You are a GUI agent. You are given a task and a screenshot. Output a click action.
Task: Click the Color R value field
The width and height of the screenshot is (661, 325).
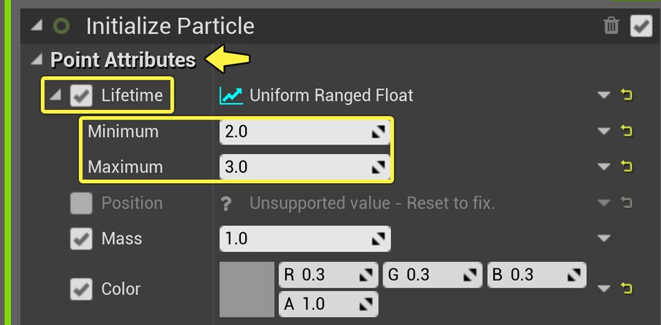[318, 275]
